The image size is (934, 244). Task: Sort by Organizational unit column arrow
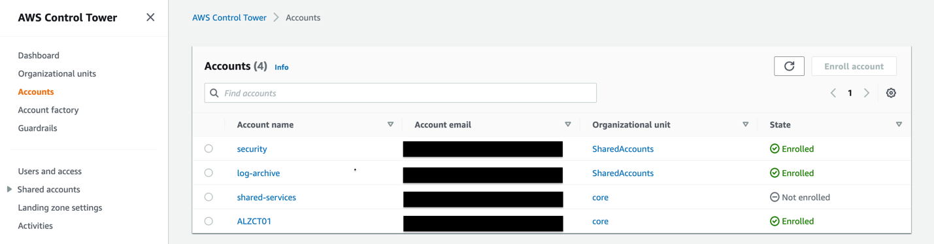745,124
